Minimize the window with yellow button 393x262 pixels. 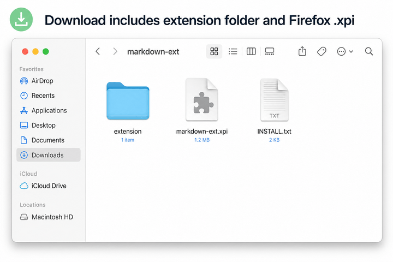pyautogui.click(x=35, y=51)
